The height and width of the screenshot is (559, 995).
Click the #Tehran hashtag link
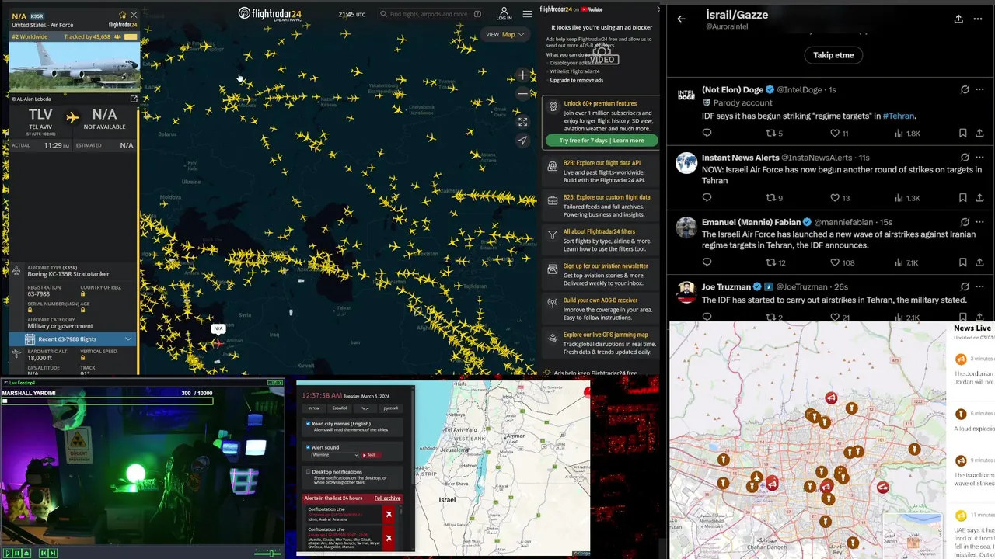pyautogui.click(x=899, y=116)
